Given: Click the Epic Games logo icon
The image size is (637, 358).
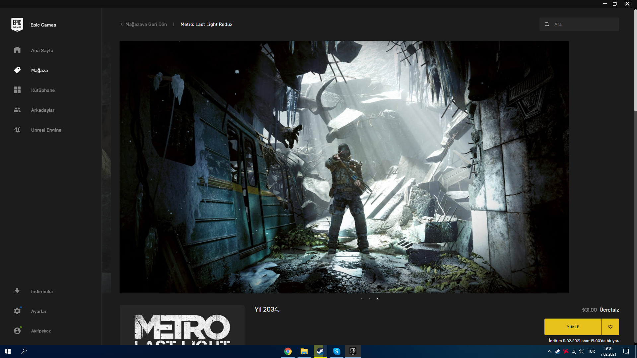Looking at the screenshot, I should pos(17,25).
